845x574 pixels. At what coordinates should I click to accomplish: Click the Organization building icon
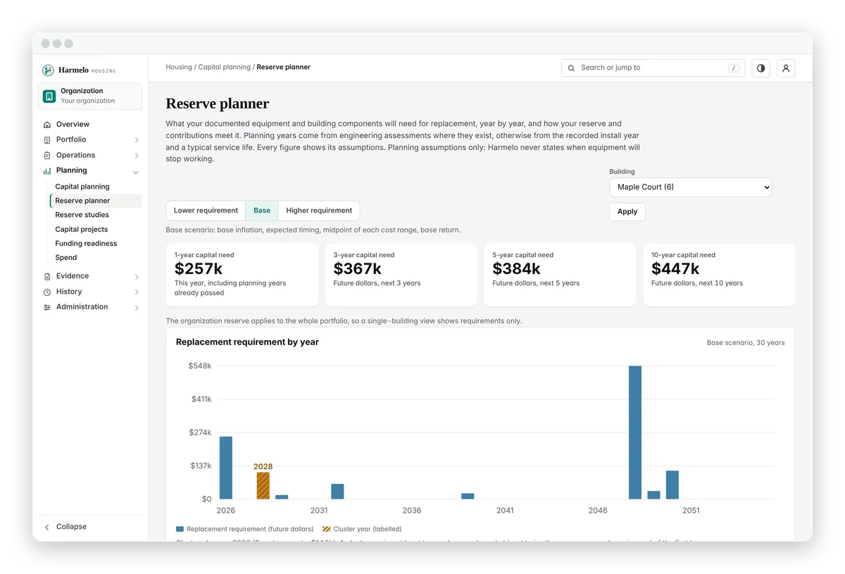(x=49, y=96)
